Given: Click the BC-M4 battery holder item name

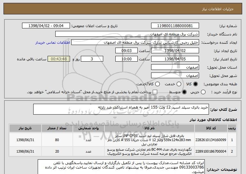Looking at the screenshot, I should pos(149,151).
